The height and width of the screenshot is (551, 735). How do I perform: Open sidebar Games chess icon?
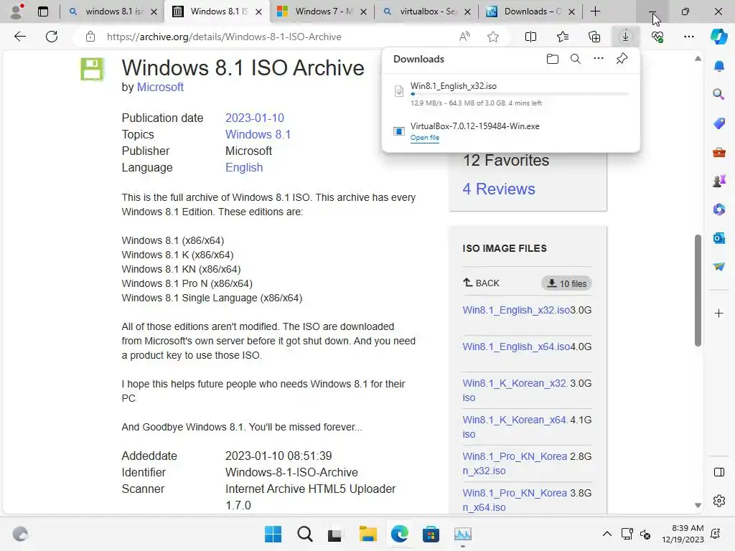point(719,180)
